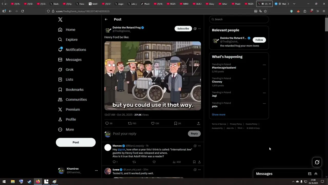Open Messages from the sidebar
This screenshot has width=328, height=185.
click(x=70, y=60)
